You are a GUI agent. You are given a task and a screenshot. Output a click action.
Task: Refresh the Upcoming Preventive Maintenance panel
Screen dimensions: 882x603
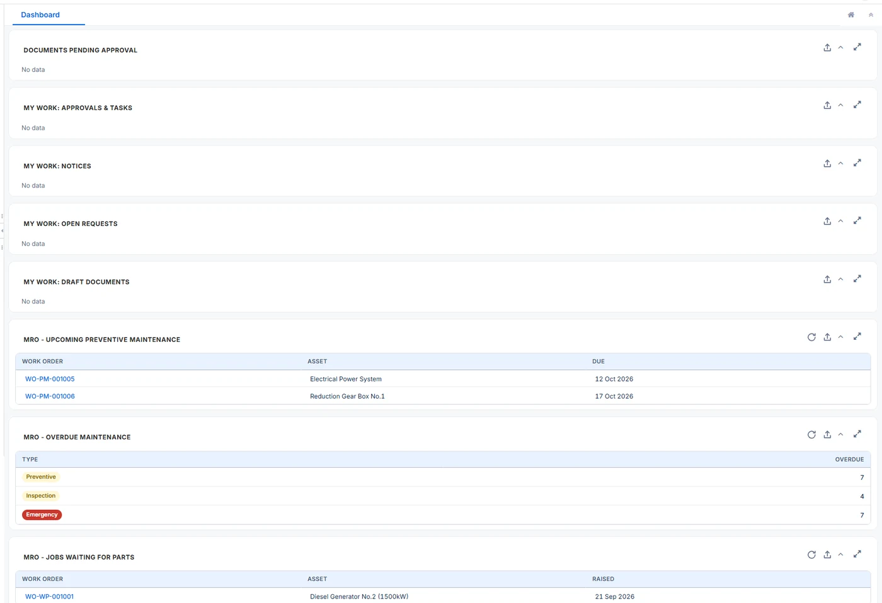(811, 337)
